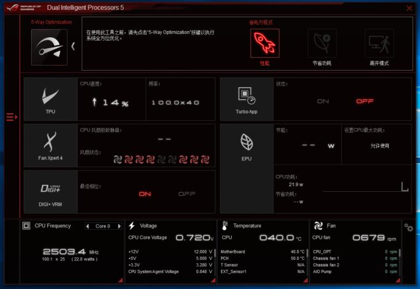Click the Core 0 label
The width and height of the screenshot is (420, 289).
coord(103,226)
